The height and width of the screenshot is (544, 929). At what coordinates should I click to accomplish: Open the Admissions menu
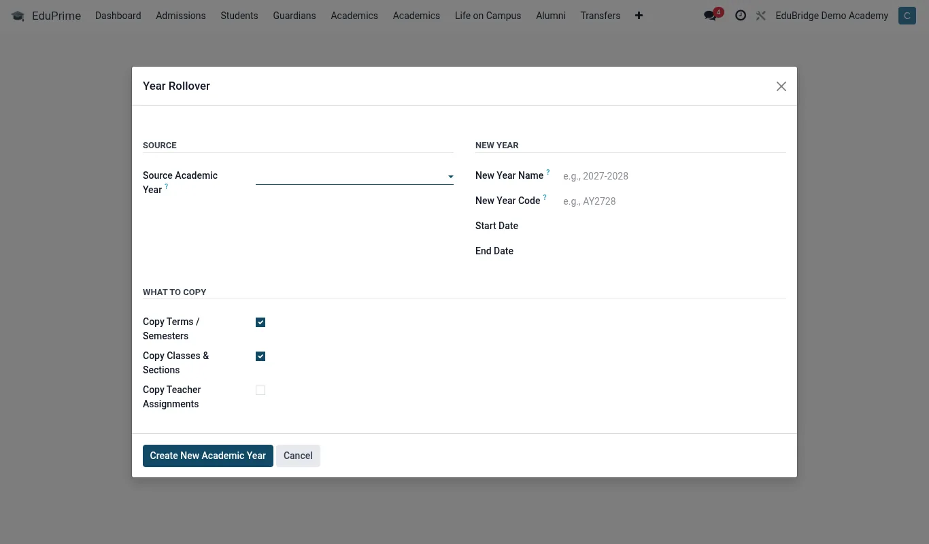coord(181,15)
